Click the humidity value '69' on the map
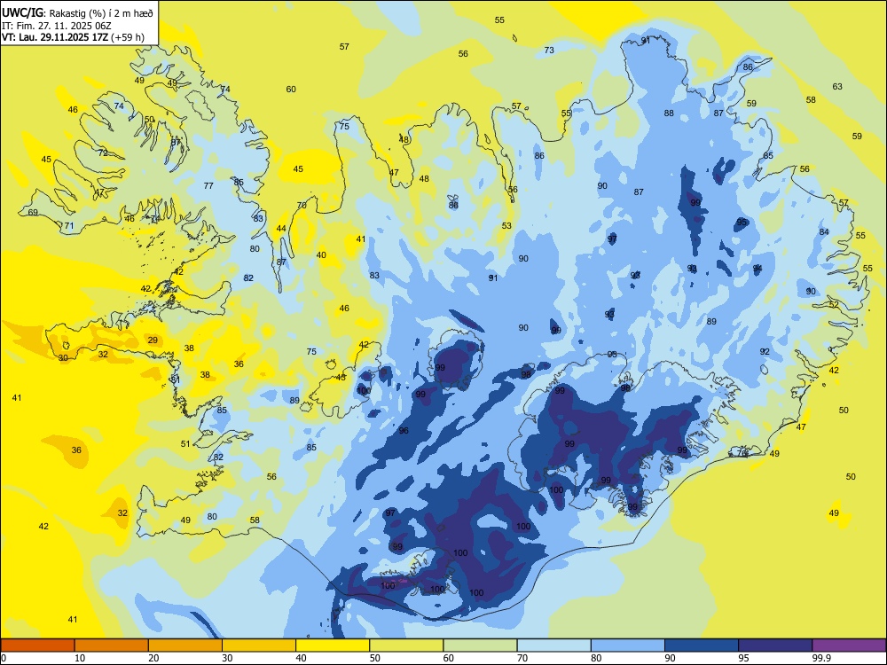This screenshot has height=665, width=887. click(33, 213)
